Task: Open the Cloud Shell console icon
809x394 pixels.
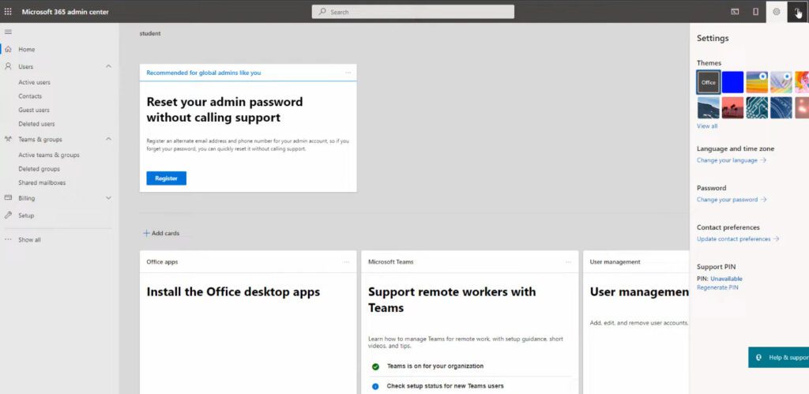Action: [736, 12]
